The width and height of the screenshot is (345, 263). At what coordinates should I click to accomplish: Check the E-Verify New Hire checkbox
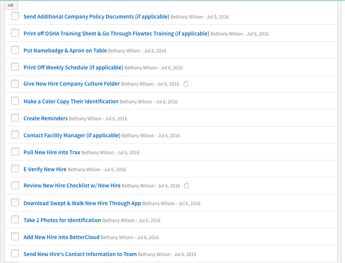pyautogui.click(x=15, y=169)
